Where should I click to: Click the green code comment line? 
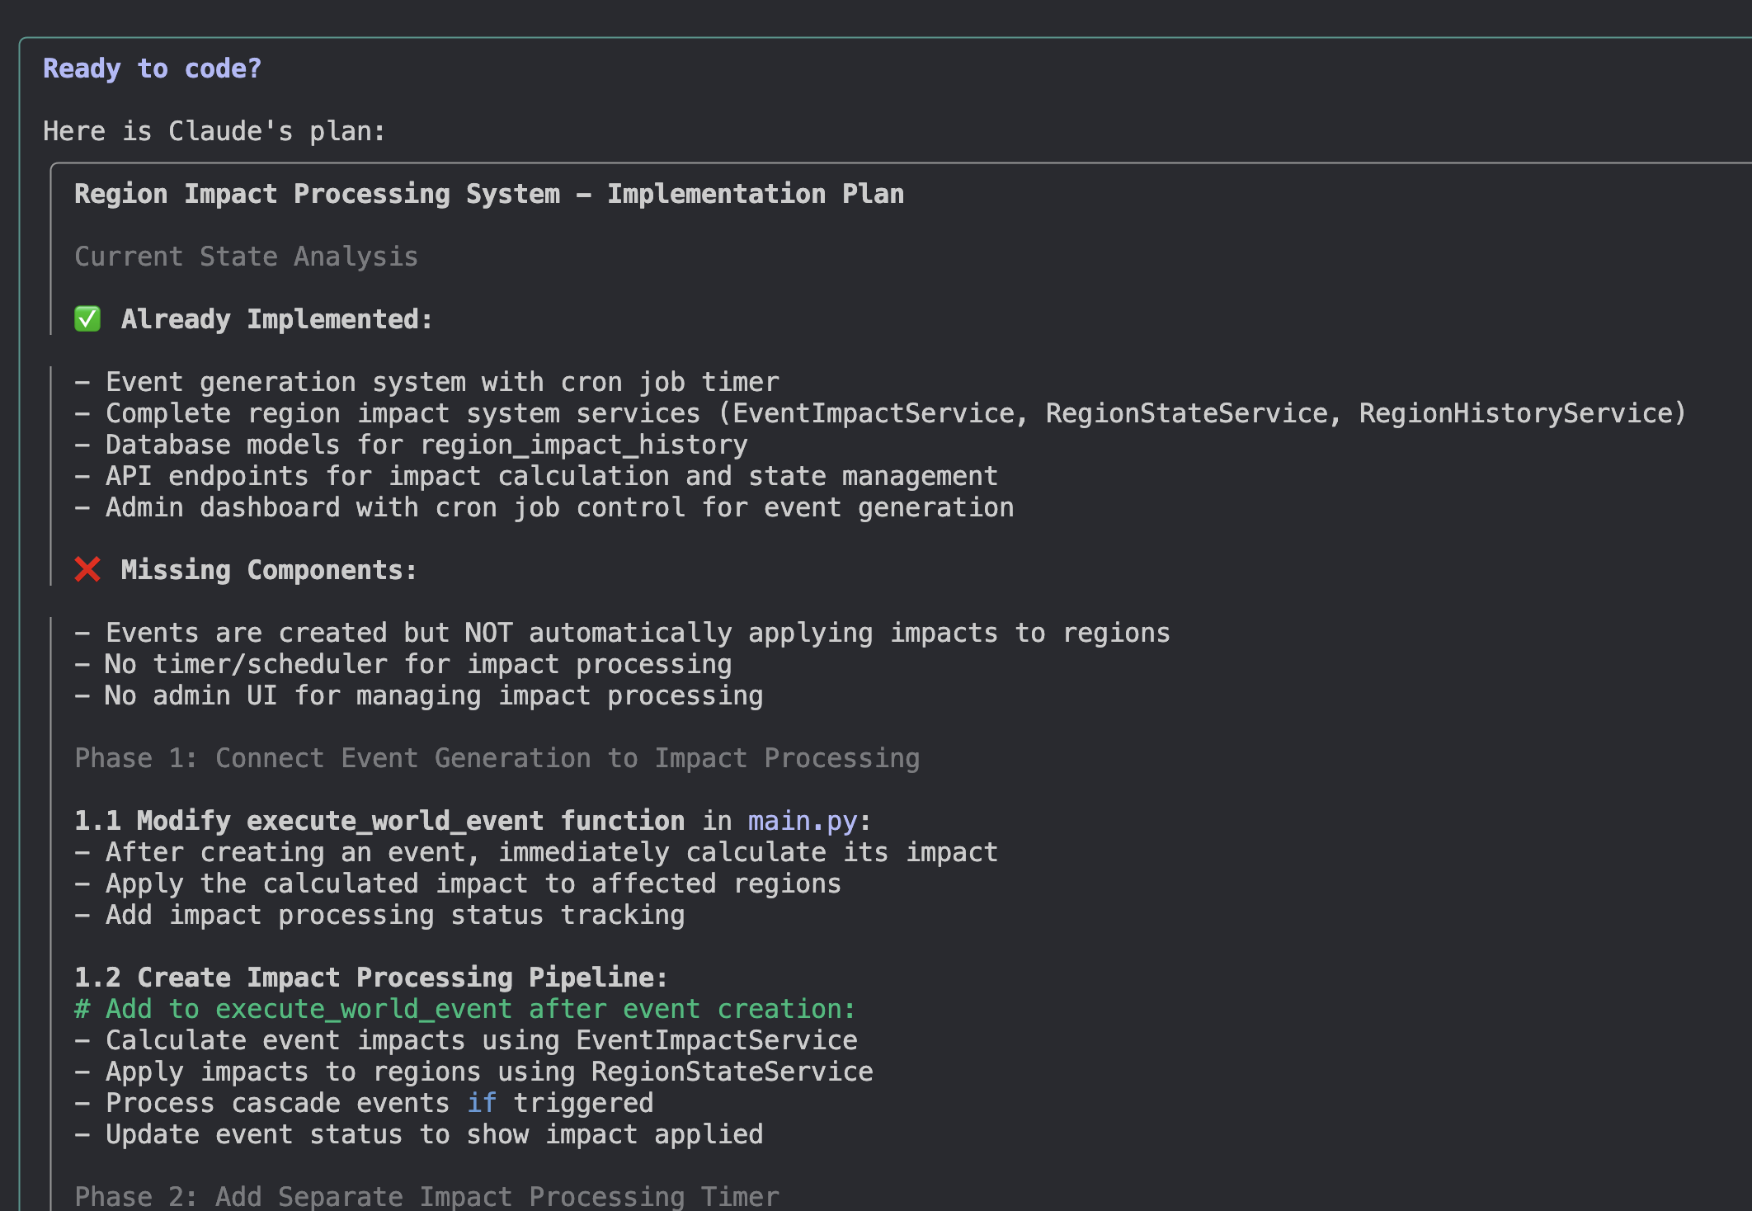click(x=464, y=1009)
